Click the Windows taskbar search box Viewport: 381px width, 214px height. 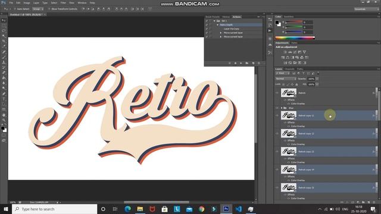(54, 209)
